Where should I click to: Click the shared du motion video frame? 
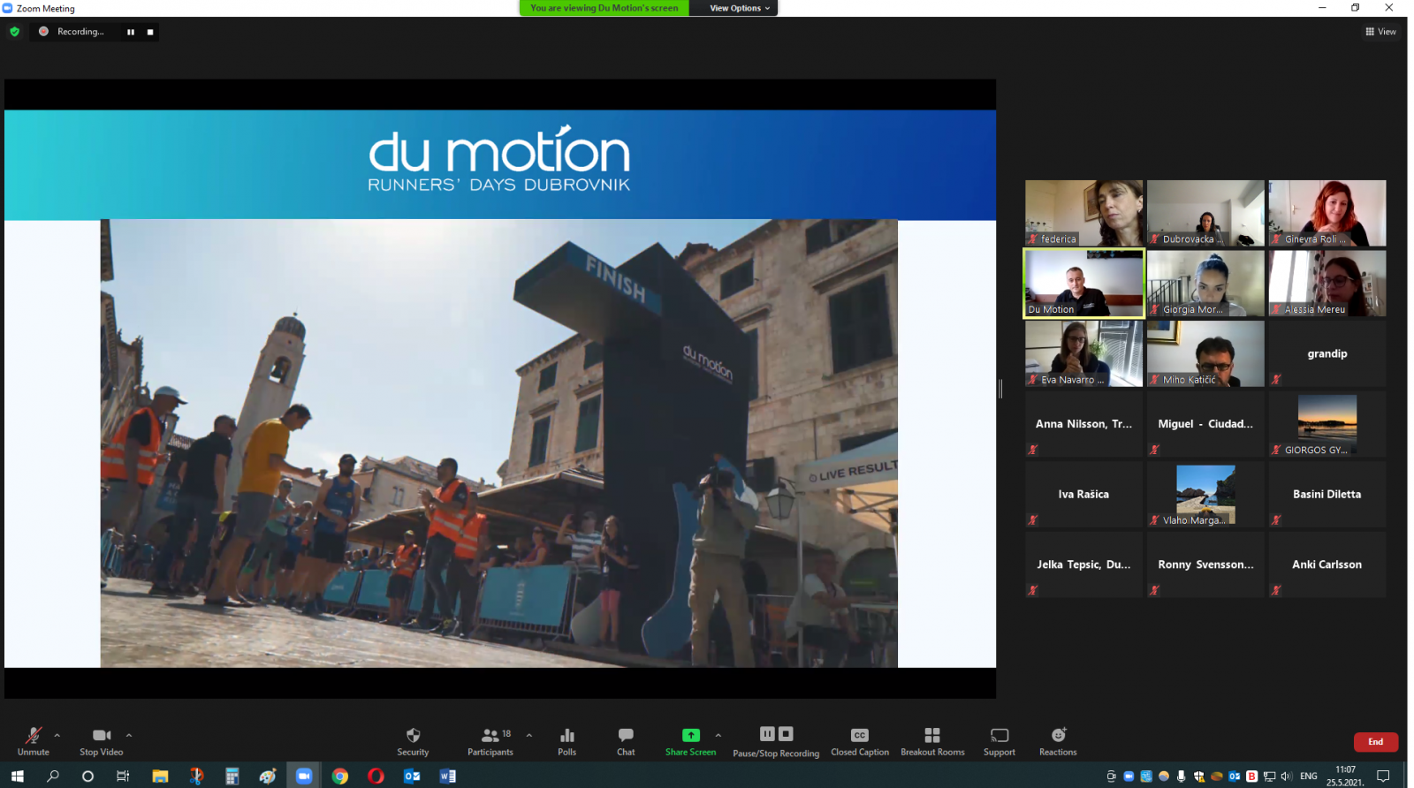coord(498,443)
